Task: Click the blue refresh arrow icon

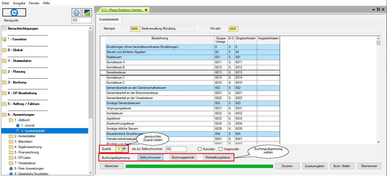Action: (x=14, y=12)
